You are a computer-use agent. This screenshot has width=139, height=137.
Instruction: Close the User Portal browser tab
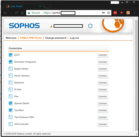[x=40, y=6]
